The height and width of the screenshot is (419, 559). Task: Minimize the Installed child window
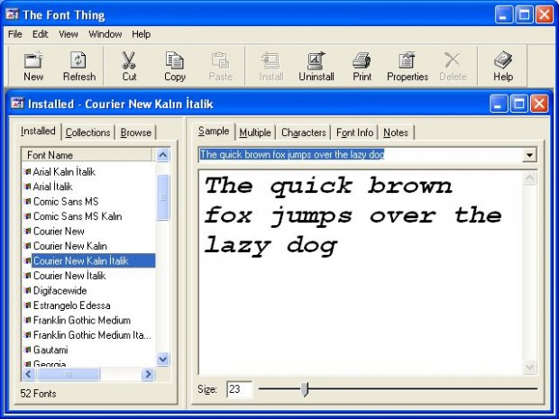pyautogui.click(x=498, y=104)
